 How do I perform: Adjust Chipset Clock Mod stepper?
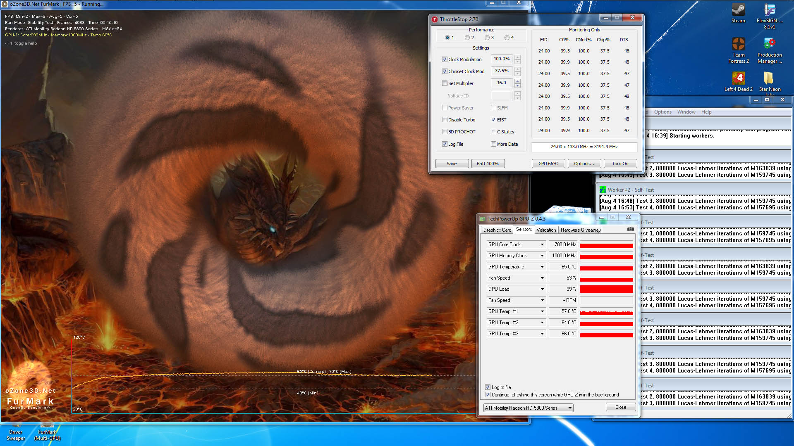click(x=517, y=71)
